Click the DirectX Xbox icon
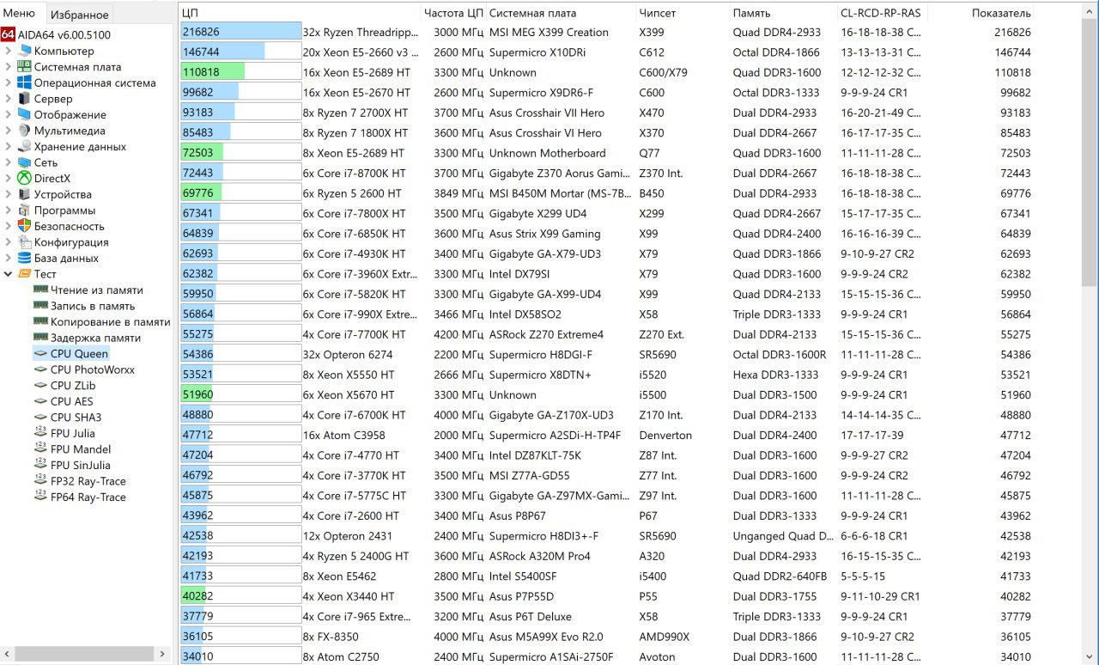The width and height of the screenshot is (1099, 665). 25,179
